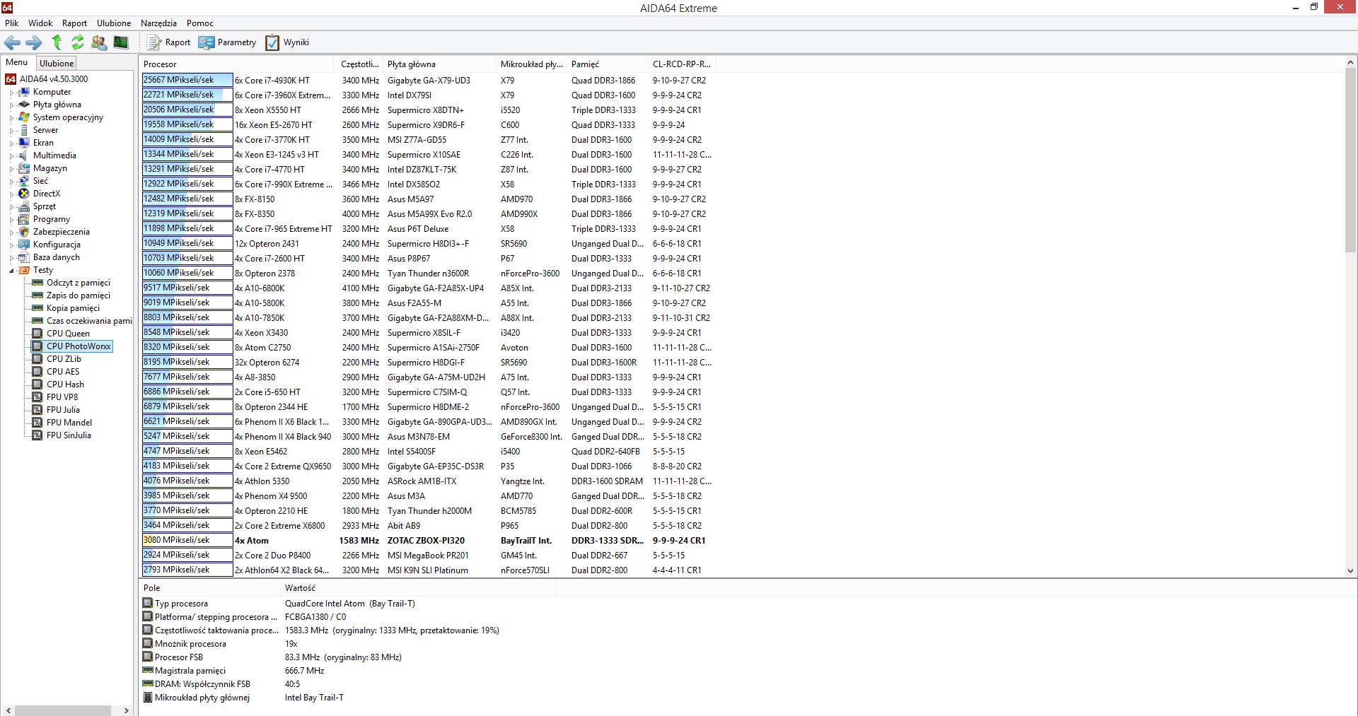This screenshot has width=1358, height=716.
Task: Select System operacyjny in the tree
Action: click(x=68, y=117)
